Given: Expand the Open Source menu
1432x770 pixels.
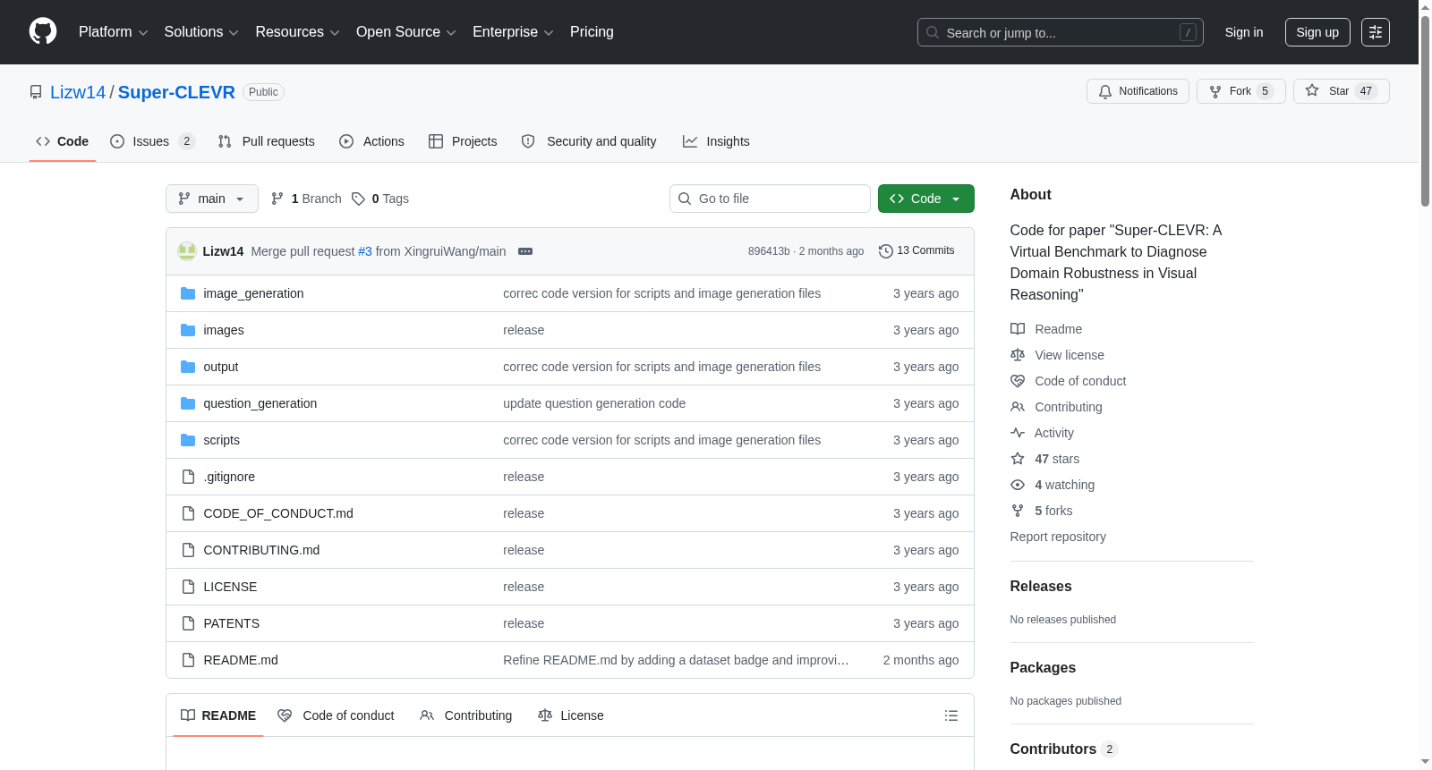Looking at the screenshot, I should tap(406, 32).
